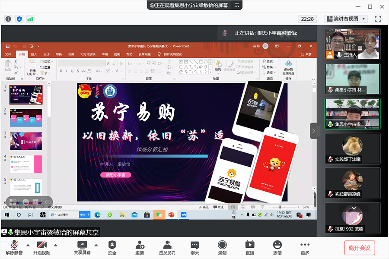Check the green network signal icon
The image size is (389, 259).
[30, 19]
